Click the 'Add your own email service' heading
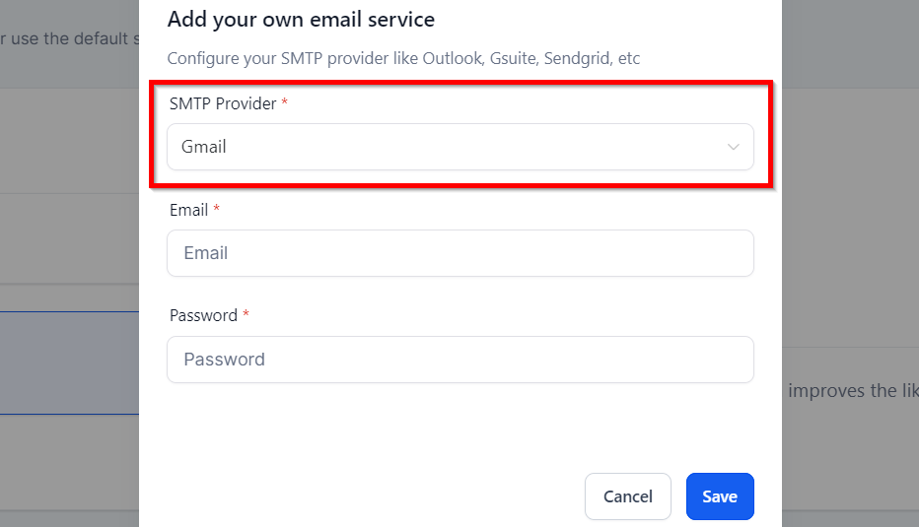 tap(301, 19)
